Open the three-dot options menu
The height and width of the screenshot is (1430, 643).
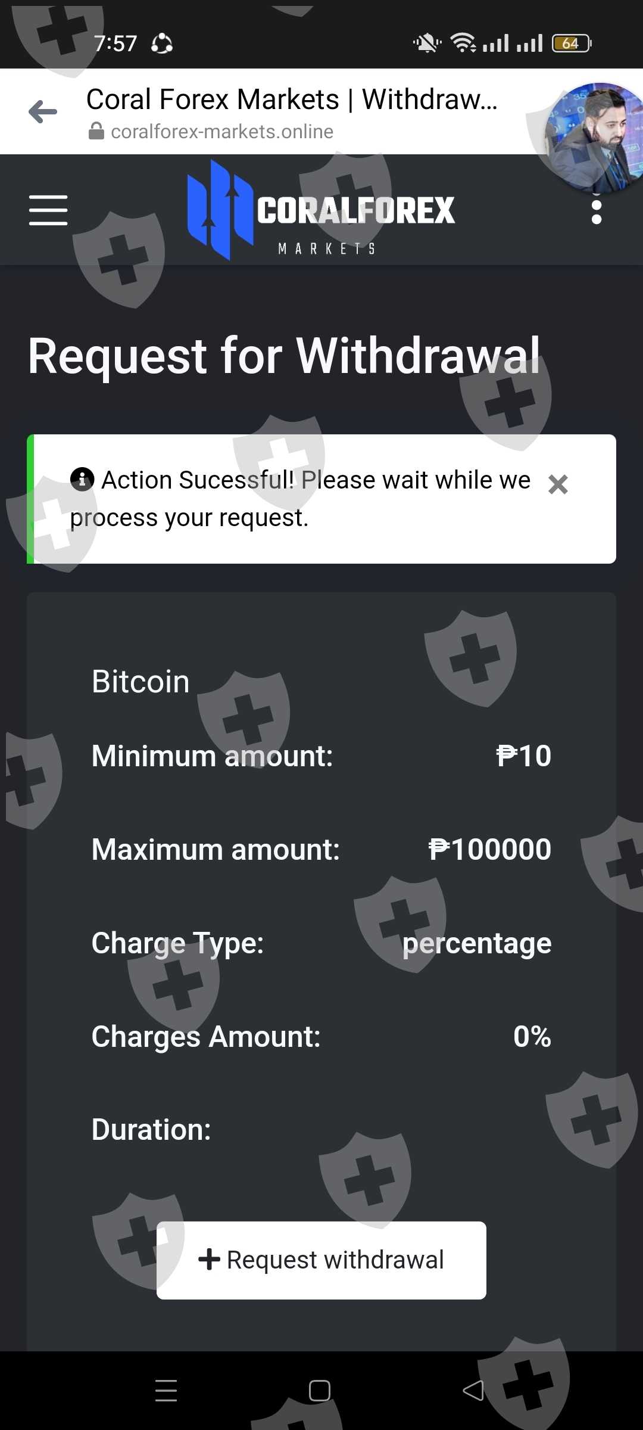(x=596, y=212)
